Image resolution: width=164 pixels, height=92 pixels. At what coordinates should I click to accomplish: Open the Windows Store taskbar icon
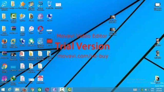point(39,90)
